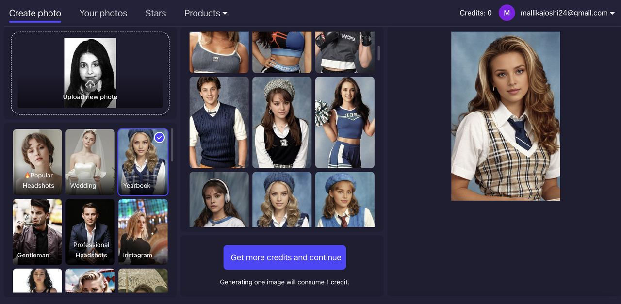Pick the boxing gloves template
The width and height of the screenshot is (621, 304).
(345, 52)
